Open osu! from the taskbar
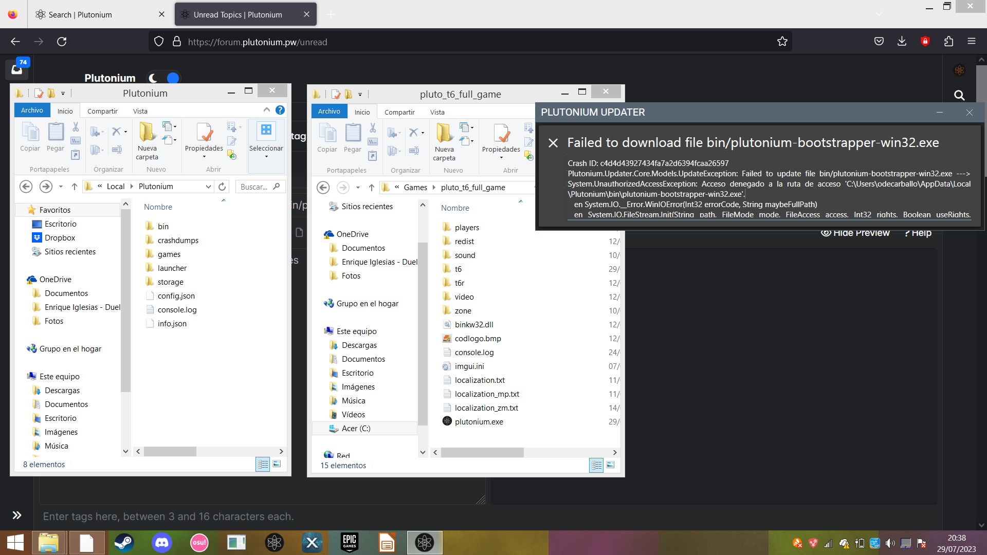The image size is (987, 555). point(199,543)
